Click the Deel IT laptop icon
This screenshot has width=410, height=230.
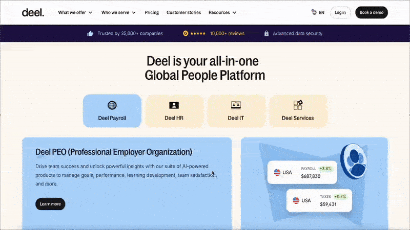click(x=236, y=105)
